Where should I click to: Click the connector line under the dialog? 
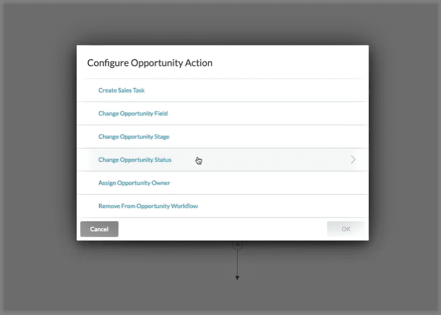click(x=237, y=261)
